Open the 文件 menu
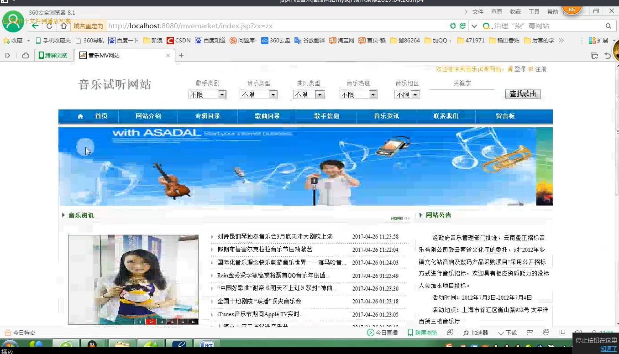 (x=478, y=12)
